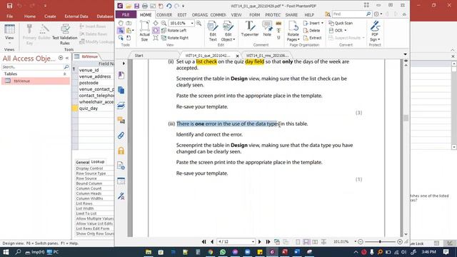
Task: Click the Open folder icon in Foxit toolbar
Action: pos(129,6)
